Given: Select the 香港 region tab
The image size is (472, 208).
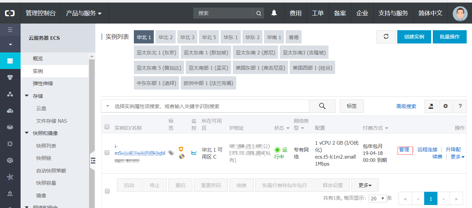Looking at the screenshot, I should [294, 37].
